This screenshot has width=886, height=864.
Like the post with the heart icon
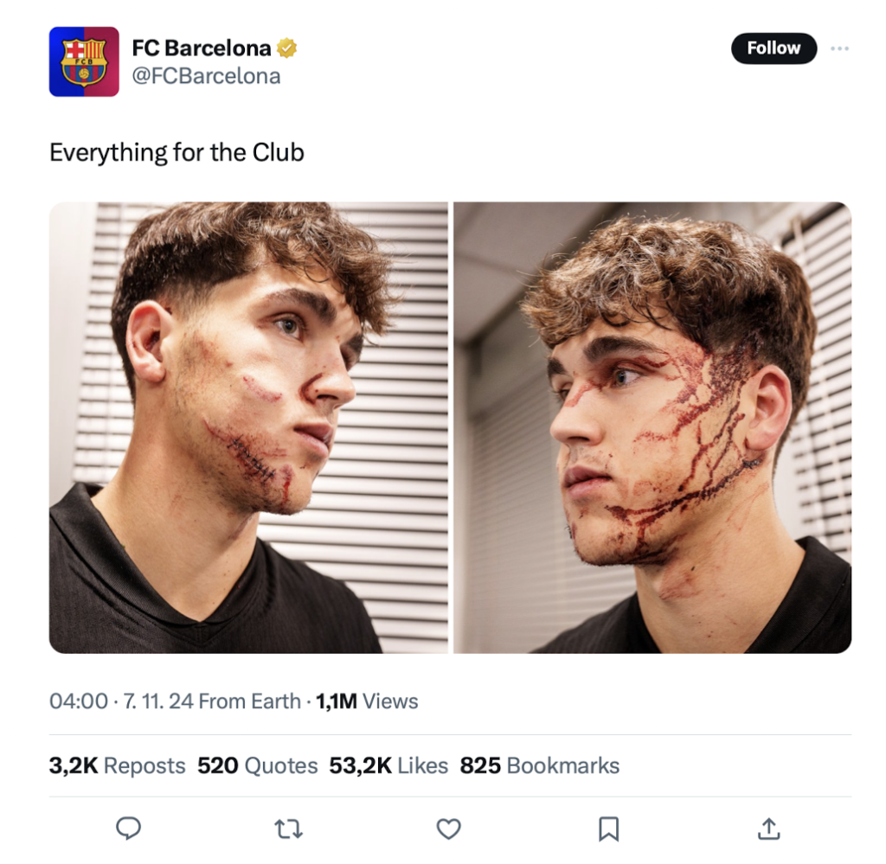(449, 829)
